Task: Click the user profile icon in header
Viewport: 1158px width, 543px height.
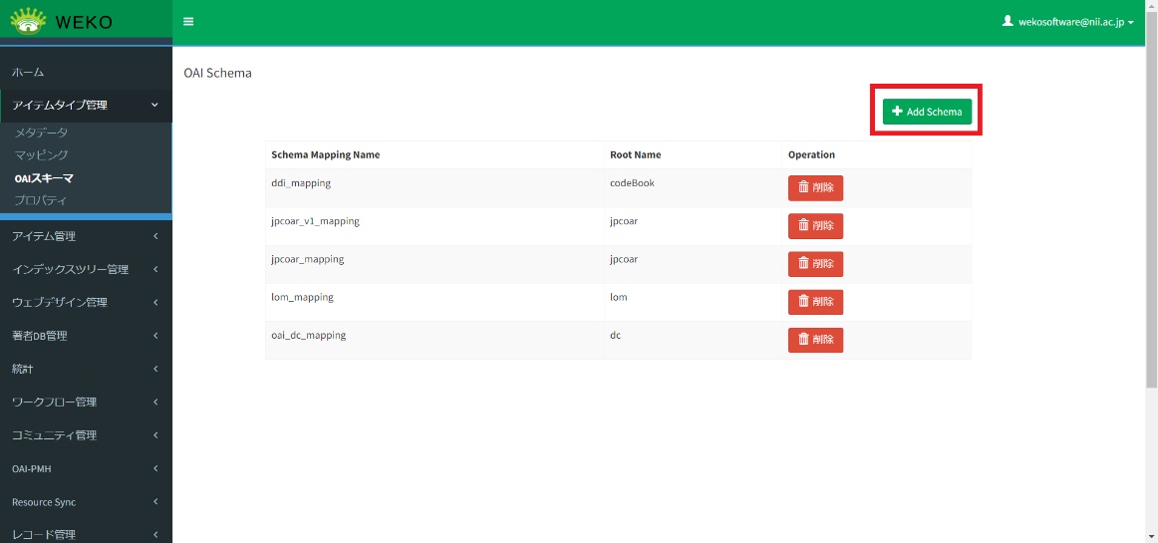Action: point(1008,21)
